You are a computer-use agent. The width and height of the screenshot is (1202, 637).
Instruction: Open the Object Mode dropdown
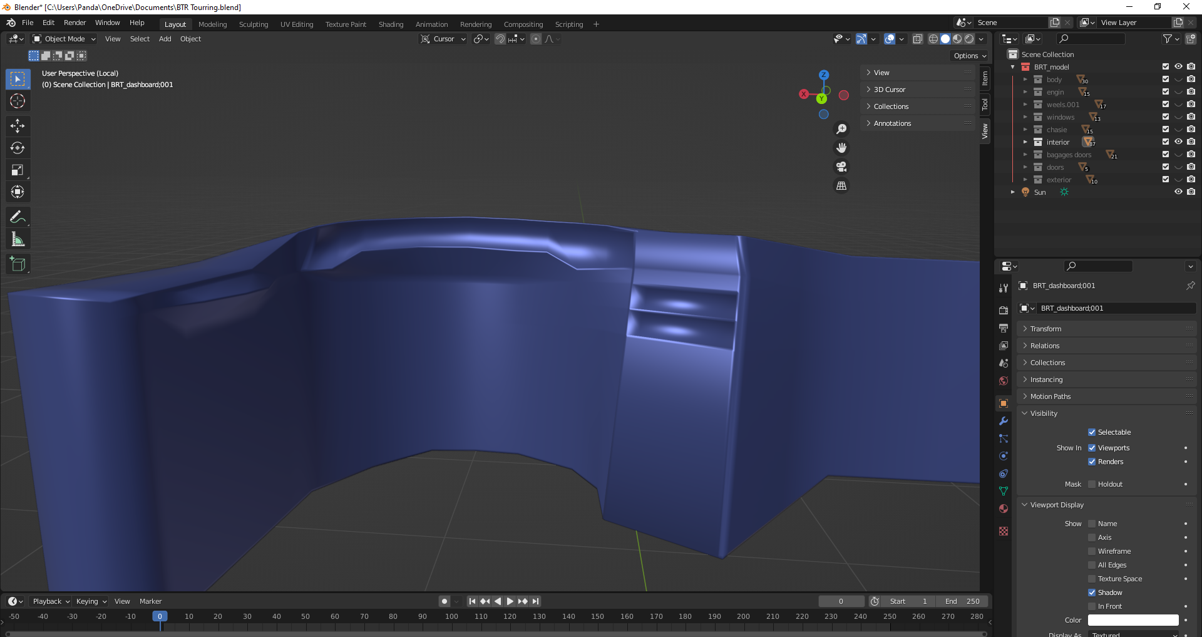(x=64, y=39)
